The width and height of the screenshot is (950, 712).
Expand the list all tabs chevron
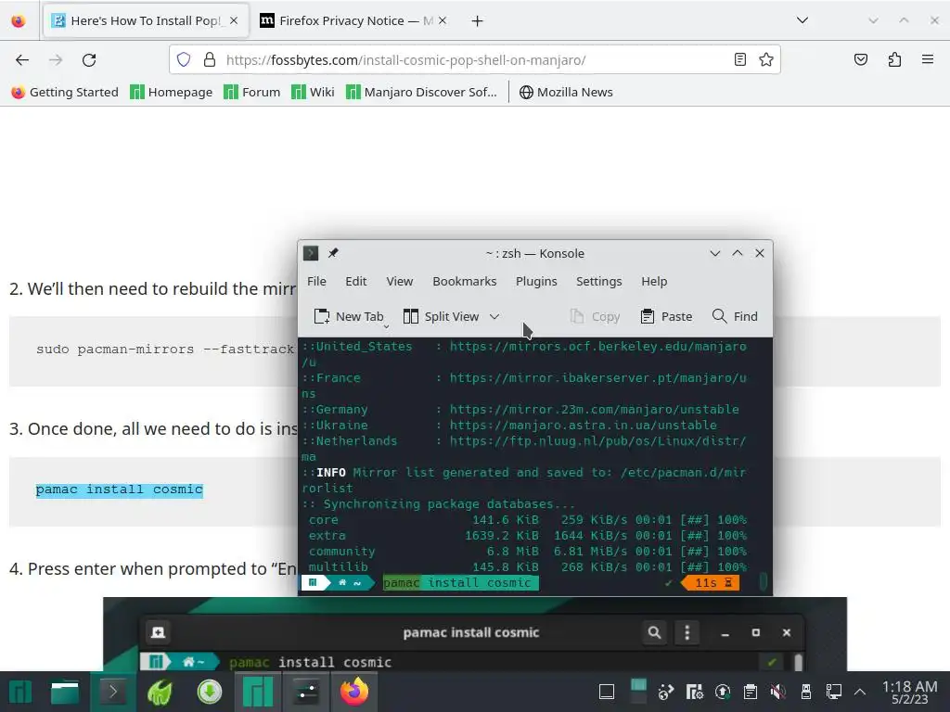click(x=802, y=20)
